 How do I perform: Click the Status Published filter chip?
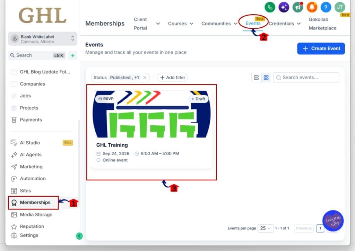tap(120, 78)
